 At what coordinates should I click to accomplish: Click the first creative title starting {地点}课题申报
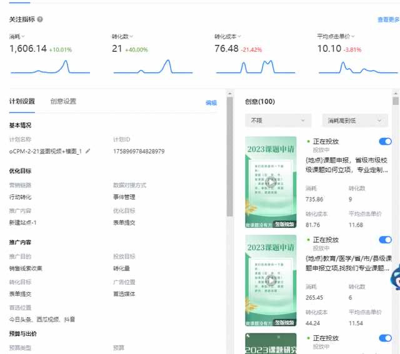click(347, 165)
